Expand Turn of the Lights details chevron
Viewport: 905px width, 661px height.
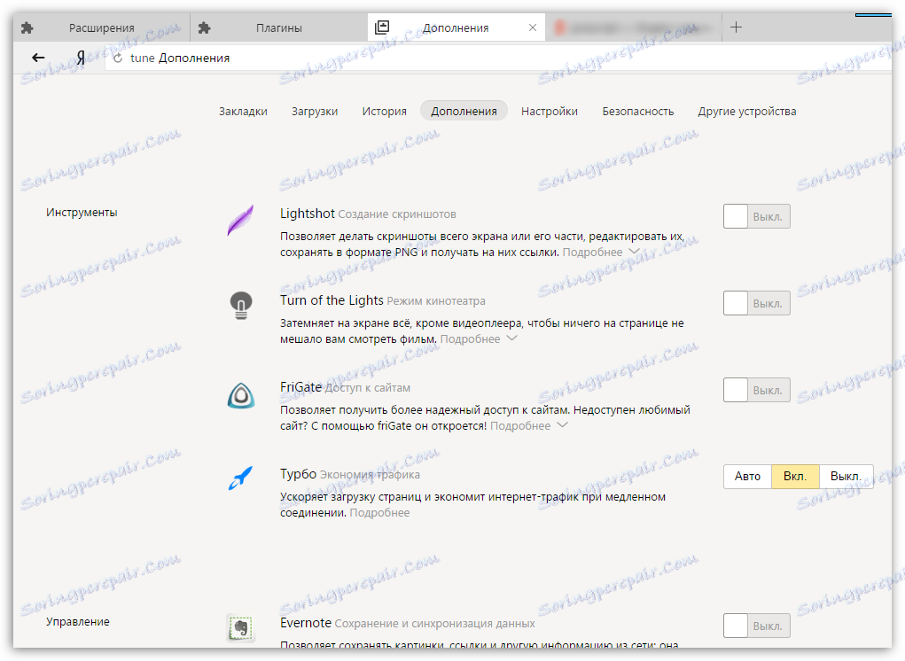[x=511, y=338]
